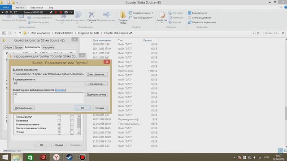Open the Настройка tab in Properties dialog
Viewport: 287px width, 161px height.
(x=48, y=47)
